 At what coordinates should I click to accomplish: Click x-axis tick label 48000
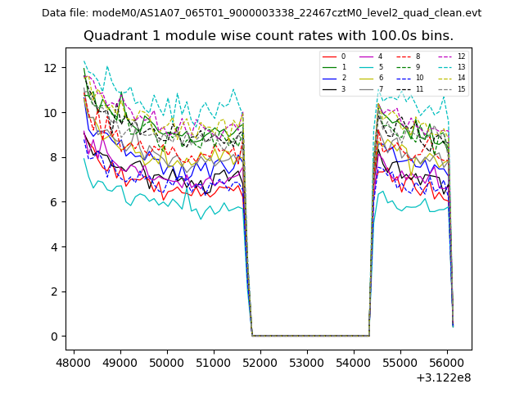(x=75, y=361)
